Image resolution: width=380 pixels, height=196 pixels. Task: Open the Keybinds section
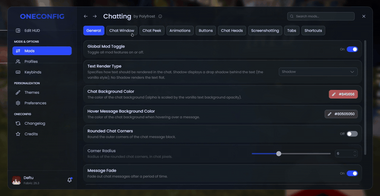pos(42,72)
